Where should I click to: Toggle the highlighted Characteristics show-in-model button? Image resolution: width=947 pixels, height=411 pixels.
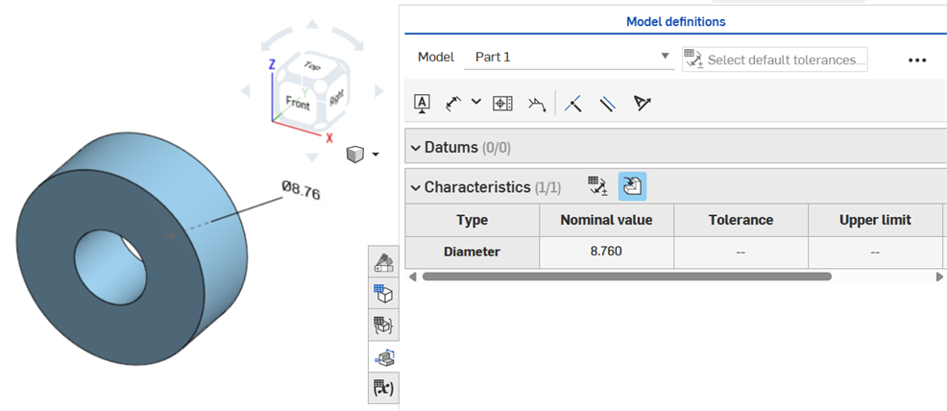point(632,186)
